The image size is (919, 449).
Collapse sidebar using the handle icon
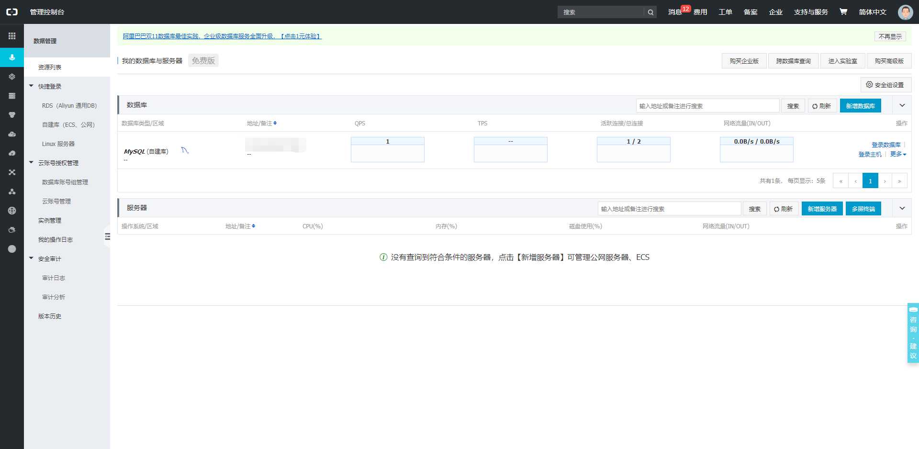click(x=107, y=236)
